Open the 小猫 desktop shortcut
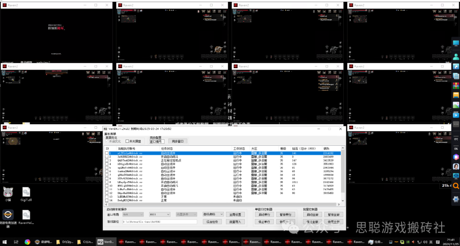The height and width of the screenshot is (246, 460). tap(8, 192)
